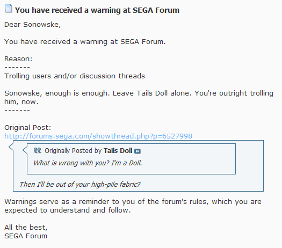
Task: Click the quotation marks icon in quote header
Action: tap(38, 150)
